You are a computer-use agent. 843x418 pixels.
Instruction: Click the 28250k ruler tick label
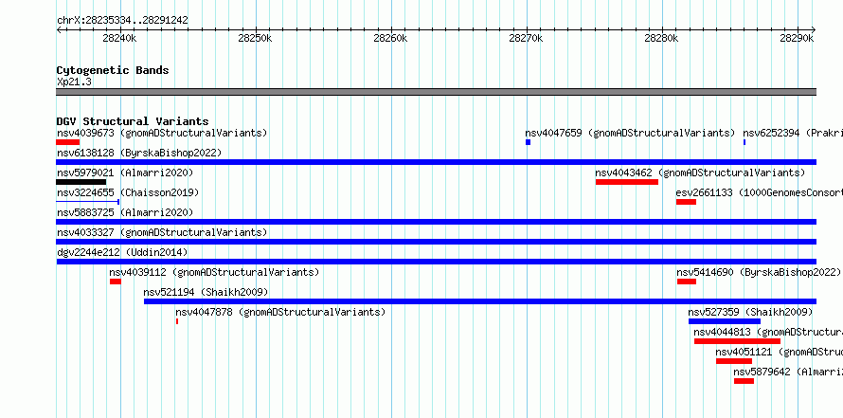point(255,38)
